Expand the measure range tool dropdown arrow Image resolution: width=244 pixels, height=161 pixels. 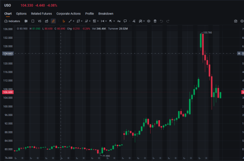point(106,21)
